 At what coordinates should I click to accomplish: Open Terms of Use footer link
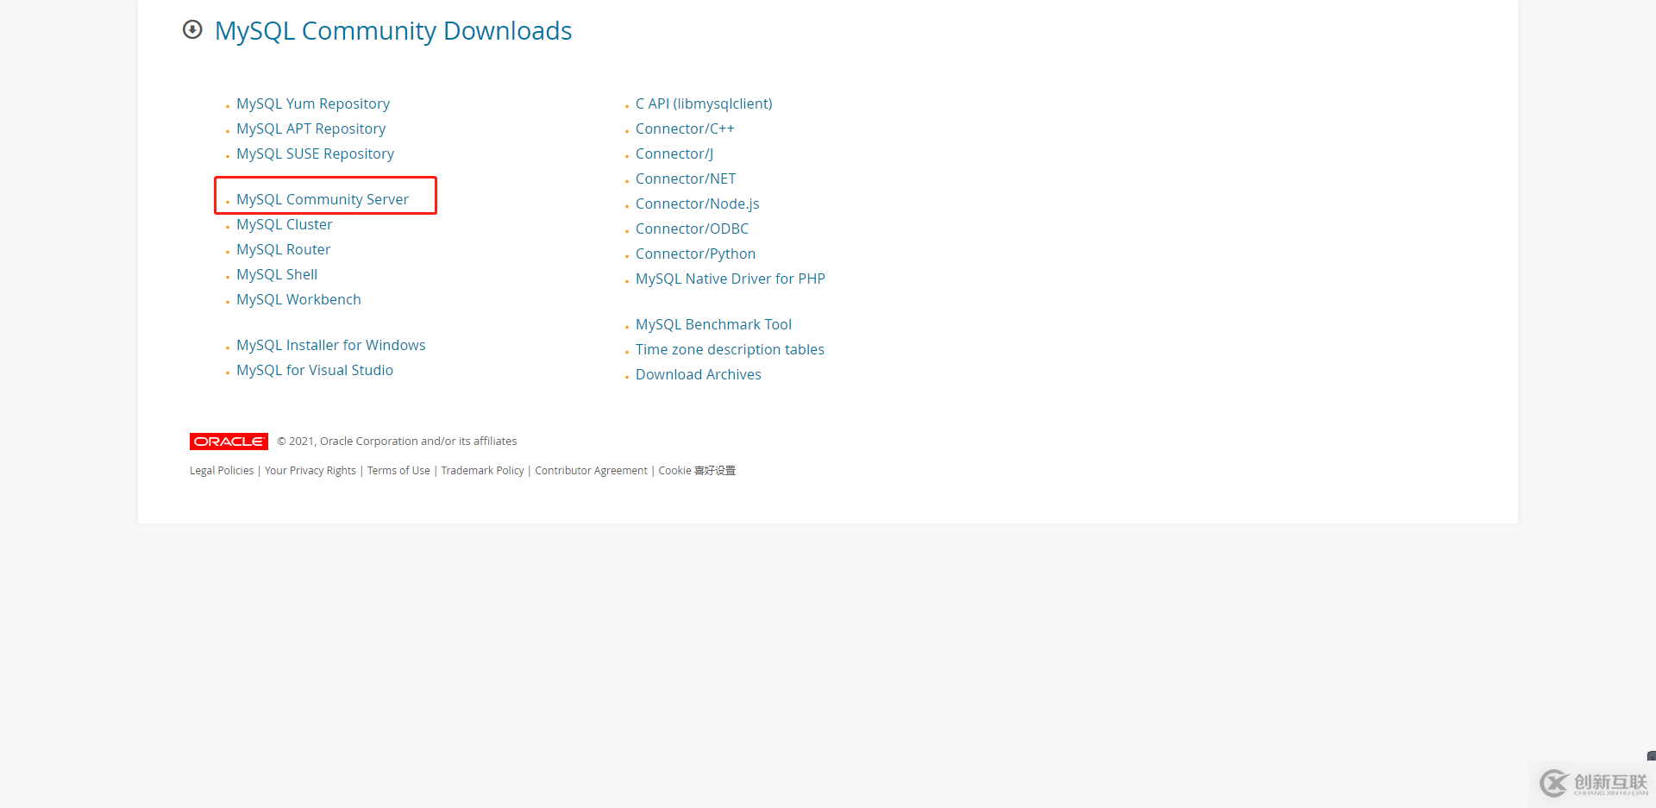point(398,471)
